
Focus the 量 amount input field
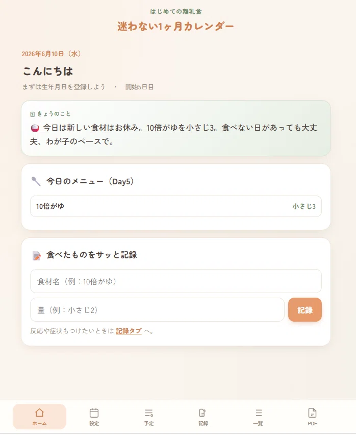(157, 309)
